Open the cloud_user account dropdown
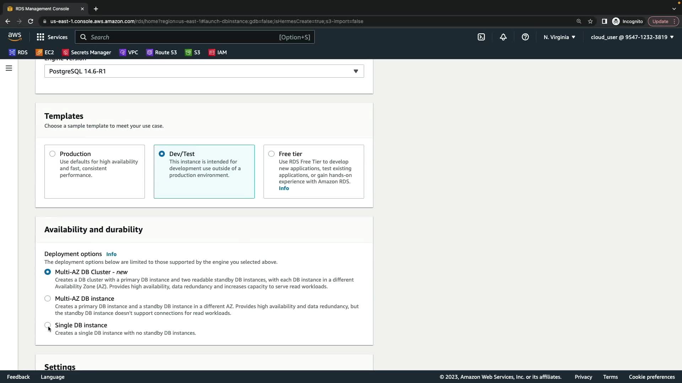The height and width of the screenshot is (383, 682). (x=632, y=37)
